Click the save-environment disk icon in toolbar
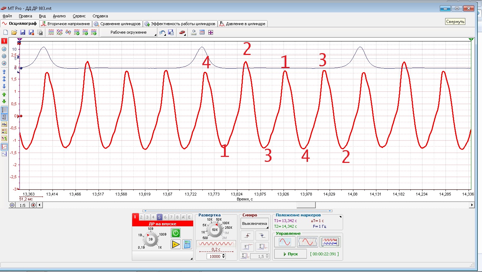The image size is (482, 272). [171, 33]
